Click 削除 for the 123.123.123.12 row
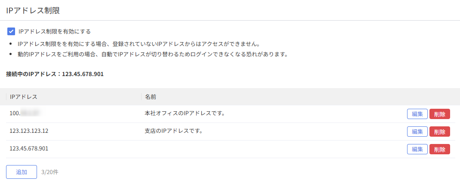The image size is (460, 196). pyautogui.click(x=439, y=132)
